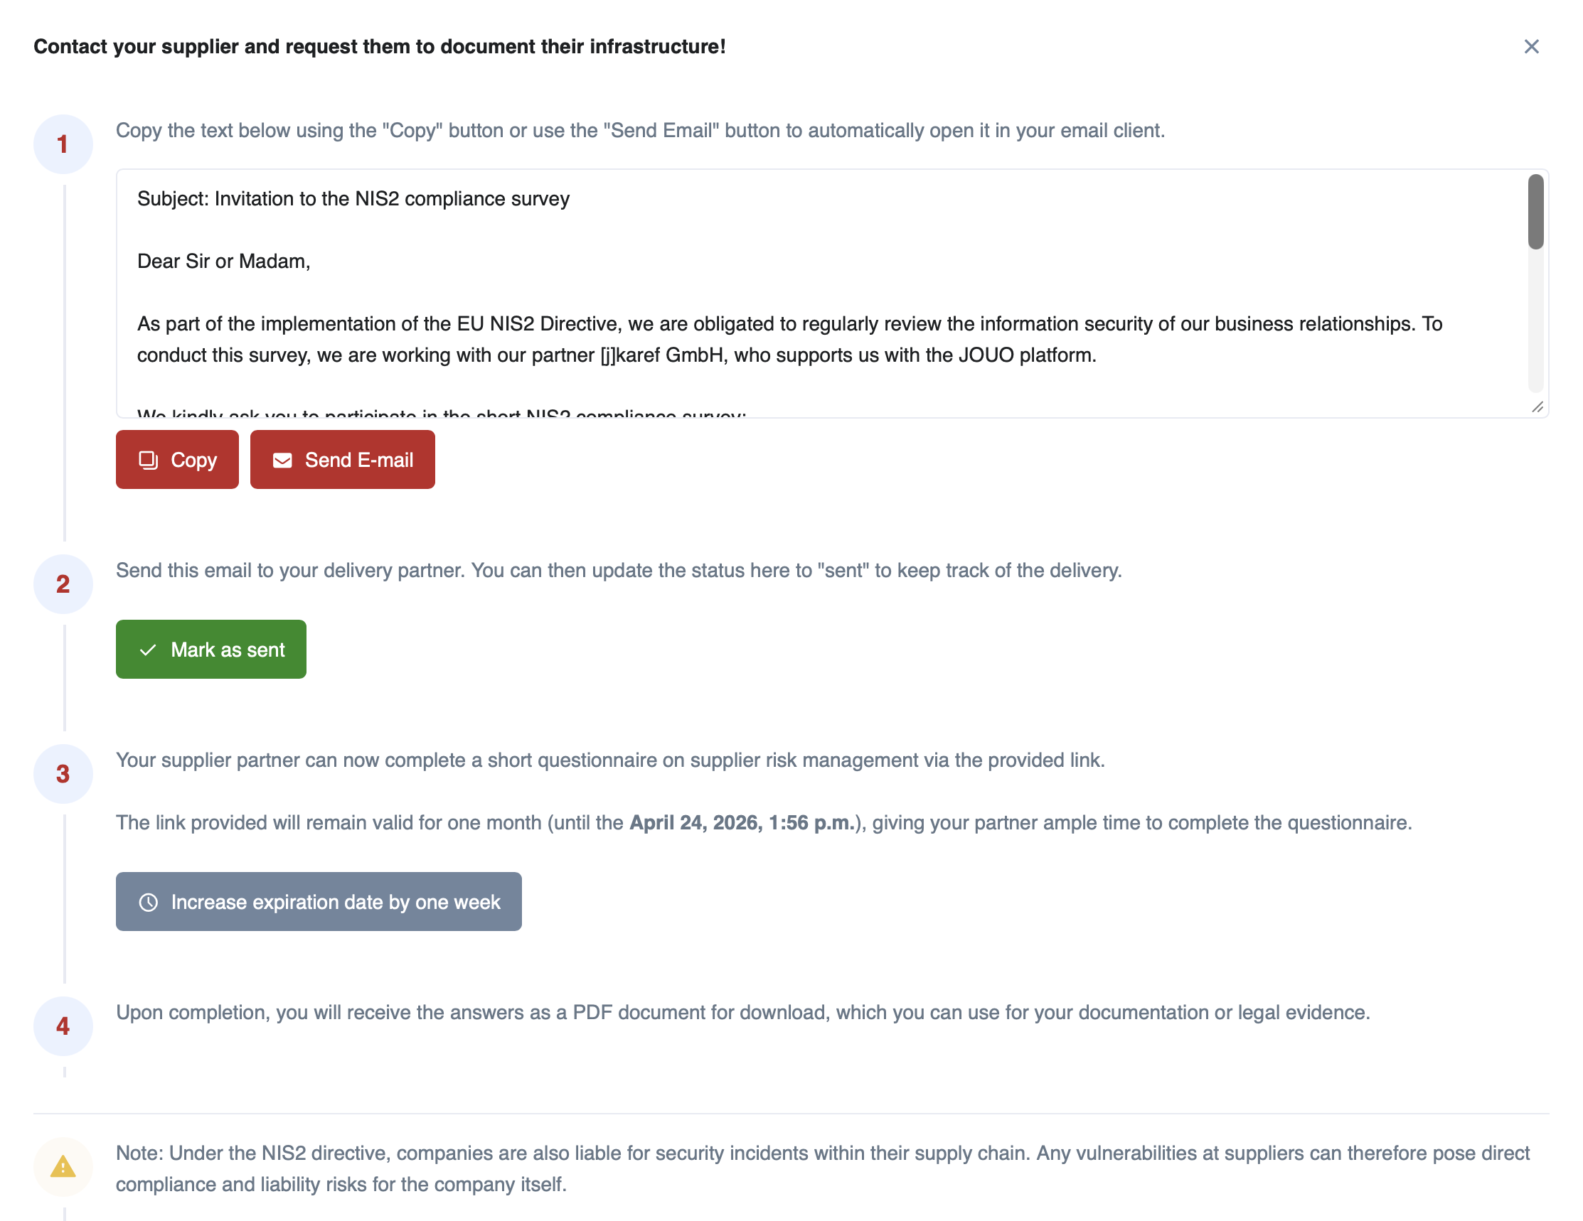Close the supplier contact dialog

[x=1531, y=47]
